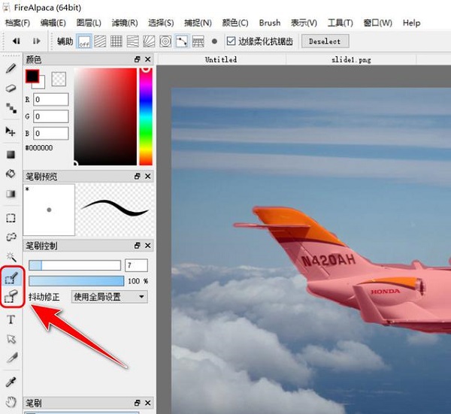Screen dimensions: 451x414
Task: Select the Fill rectangle shape tool
Action: [11, 154]
